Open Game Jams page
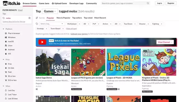Image resolution: width=179 pixels, height=102 pixels. [44, 3]
